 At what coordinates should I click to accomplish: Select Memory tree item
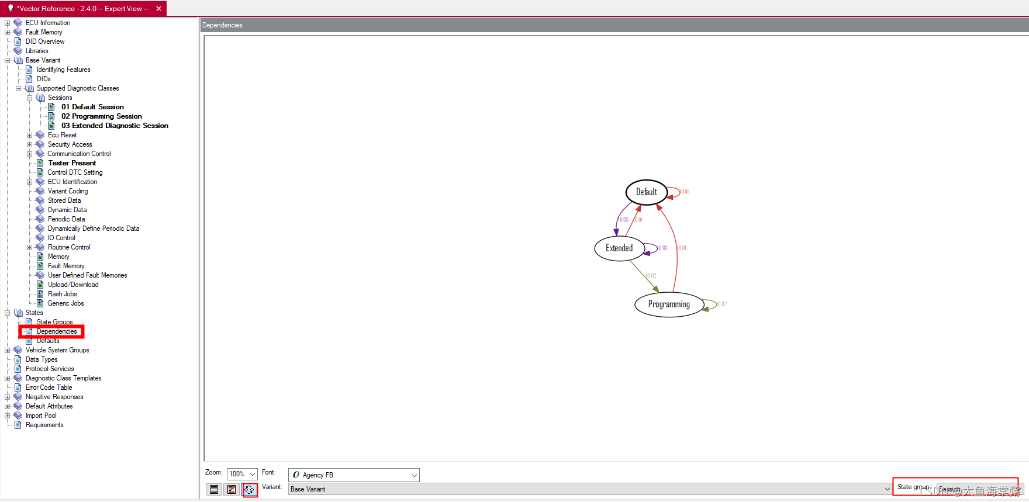(x=58, y=257)
